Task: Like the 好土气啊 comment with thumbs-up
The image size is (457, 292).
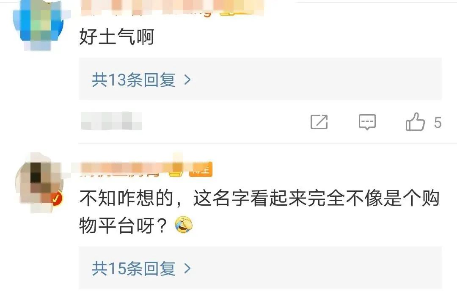Action: (x=415, y=121)
